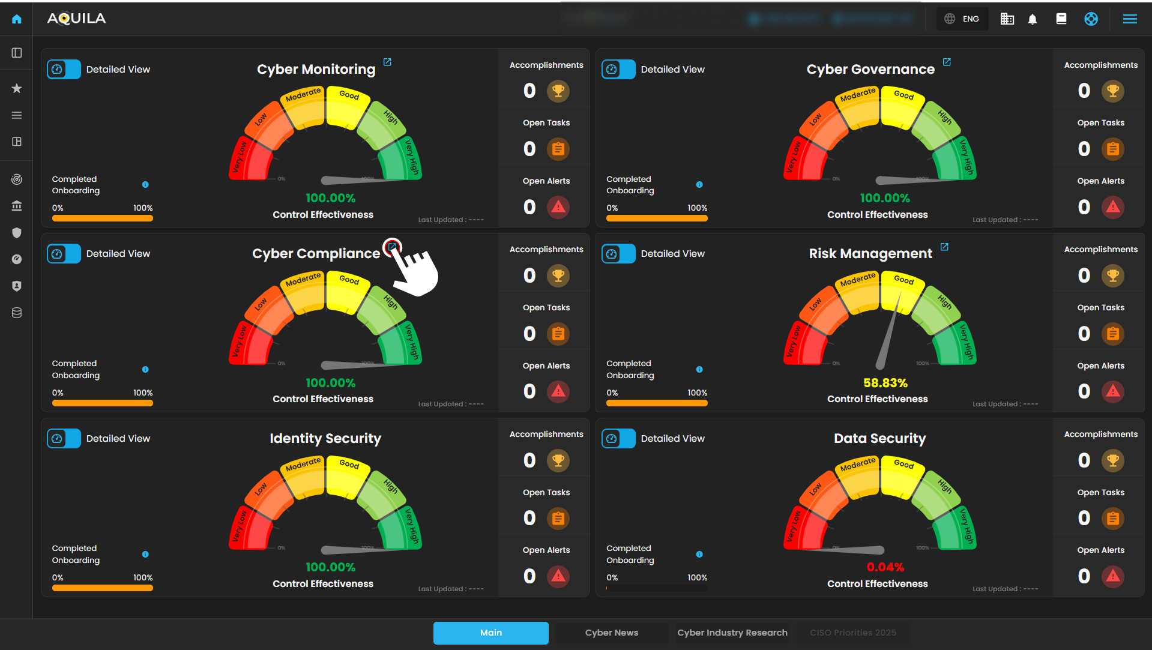Click the favorites star icon in sidebar
Screen dimensions: 1152x650
coord(17,88)
